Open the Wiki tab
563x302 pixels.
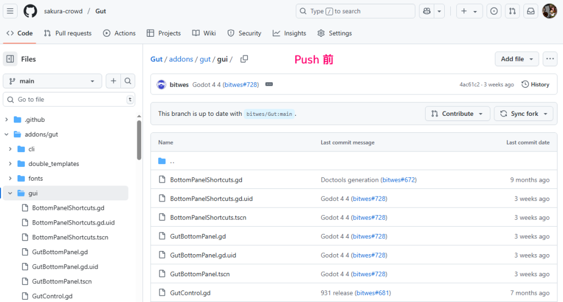(204, 33)
